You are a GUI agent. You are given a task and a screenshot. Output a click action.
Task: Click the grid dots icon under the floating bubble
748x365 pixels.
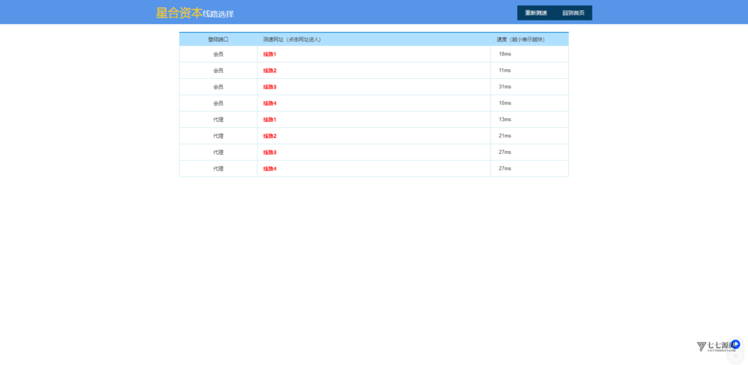(735, 356)
